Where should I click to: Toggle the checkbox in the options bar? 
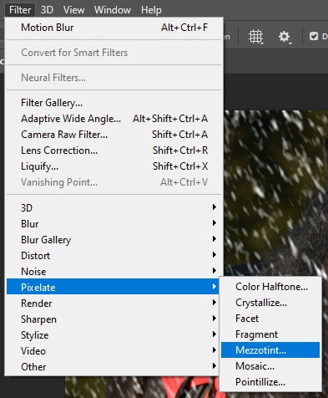pyautogui.click(x=314, y=36)
